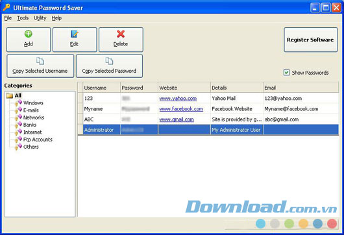344x235 pixels.
Task: Close the Ultimate Password Saver window
Action: [x=336, y=8]
